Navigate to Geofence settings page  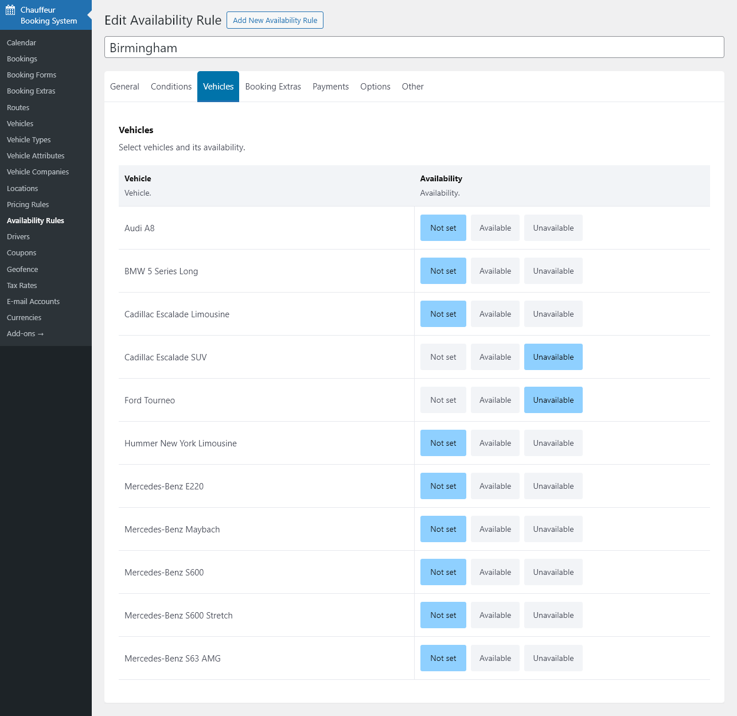[22, 269]
